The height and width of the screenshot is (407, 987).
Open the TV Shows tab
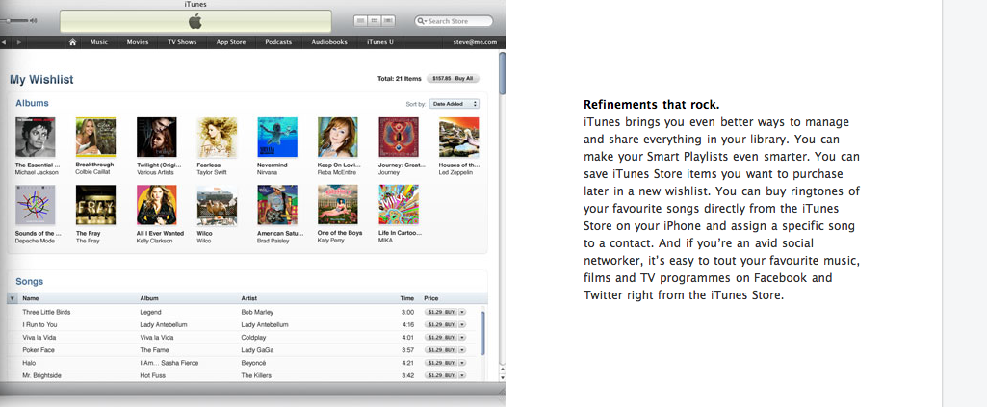click(182, 42)
